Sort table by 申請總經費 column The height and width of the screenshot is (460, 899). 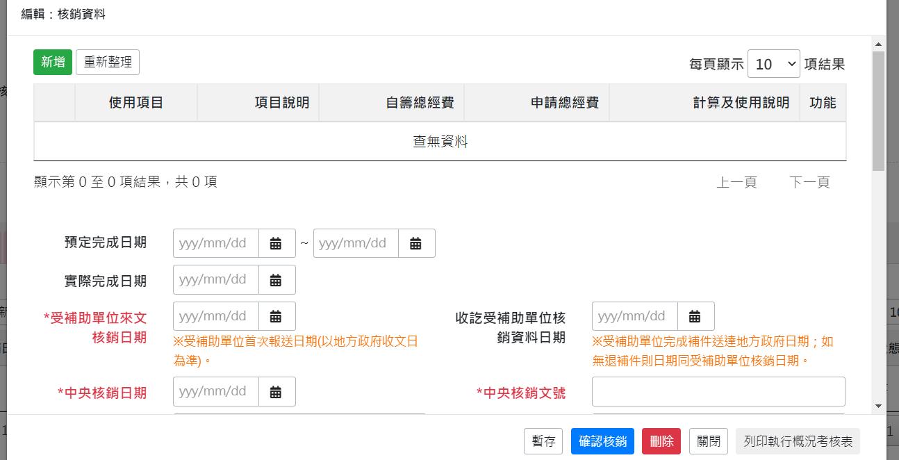tap(537, 103)
